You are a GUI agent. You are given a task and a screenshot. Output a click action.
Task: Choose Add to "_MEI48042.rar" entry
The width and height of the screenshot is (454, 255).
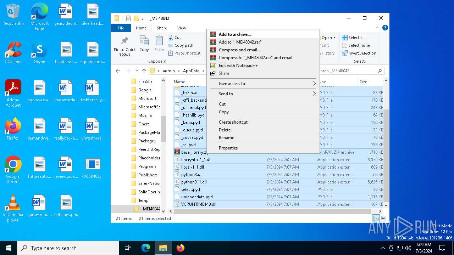pyautogui.click(x=263, y=42)
